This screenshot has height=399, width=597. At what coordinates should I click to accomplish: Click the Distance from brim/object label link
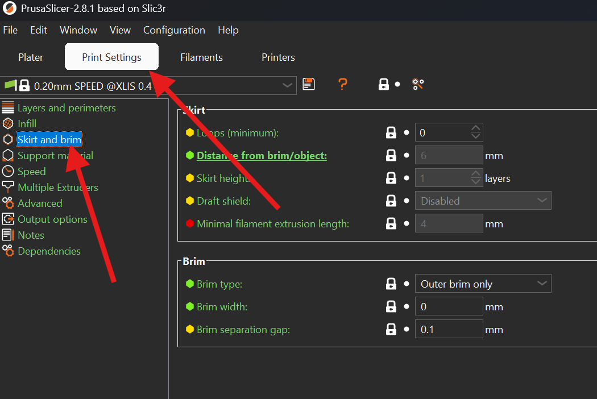point(262,156)
